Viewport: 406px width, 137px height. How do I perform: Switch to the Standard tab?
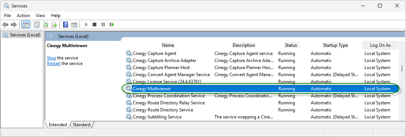point(81,125)
